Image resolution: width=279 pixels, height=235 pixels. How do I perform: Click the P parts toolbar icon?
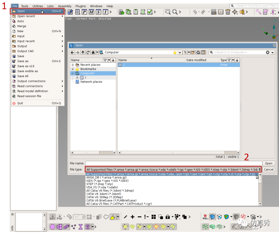pos(84,12)
